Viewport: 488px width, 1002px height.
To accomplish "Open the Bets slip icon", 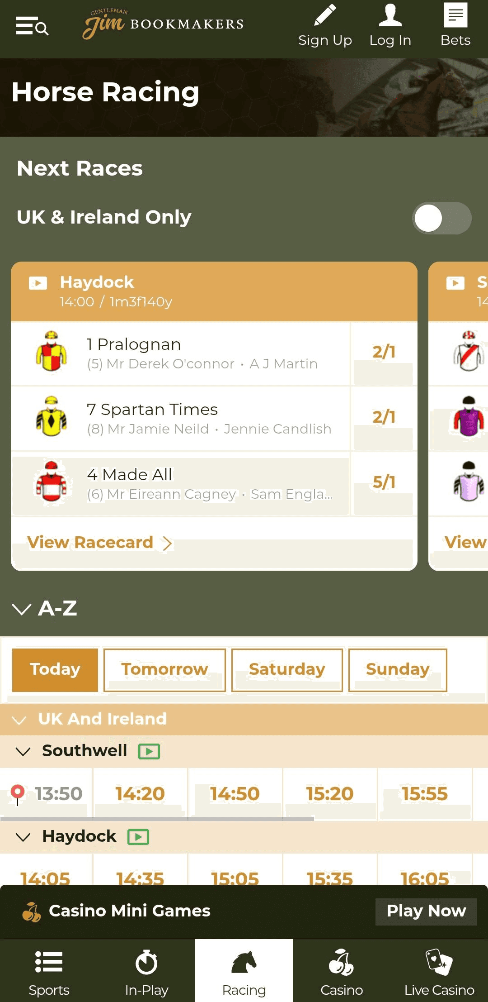I will coord(455,15).
